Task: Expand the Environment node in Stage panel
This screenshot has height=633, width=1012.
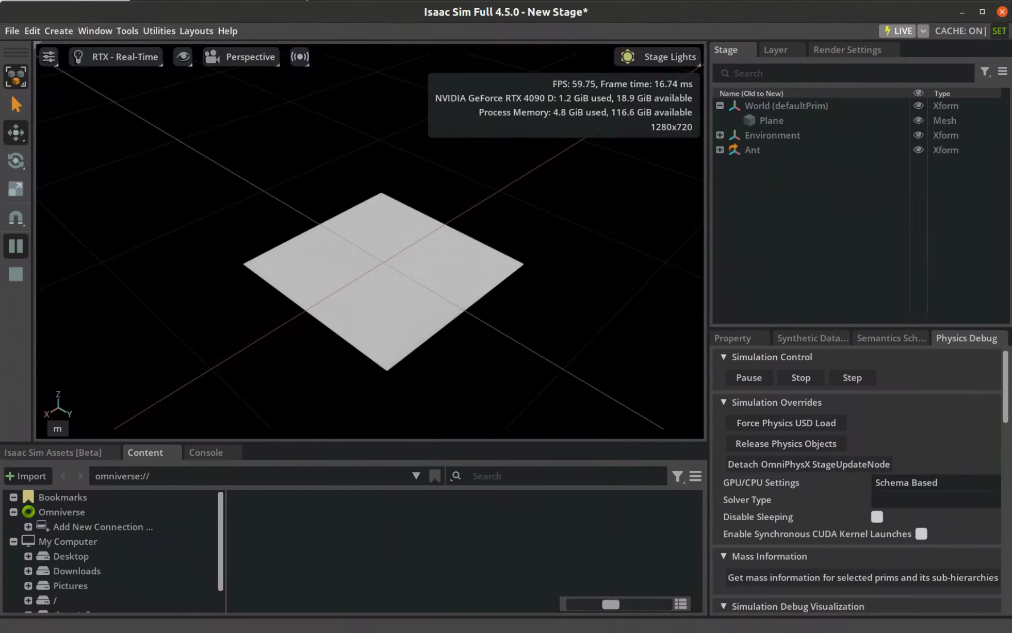Action: pyautogui.click(x=719, y=135)
